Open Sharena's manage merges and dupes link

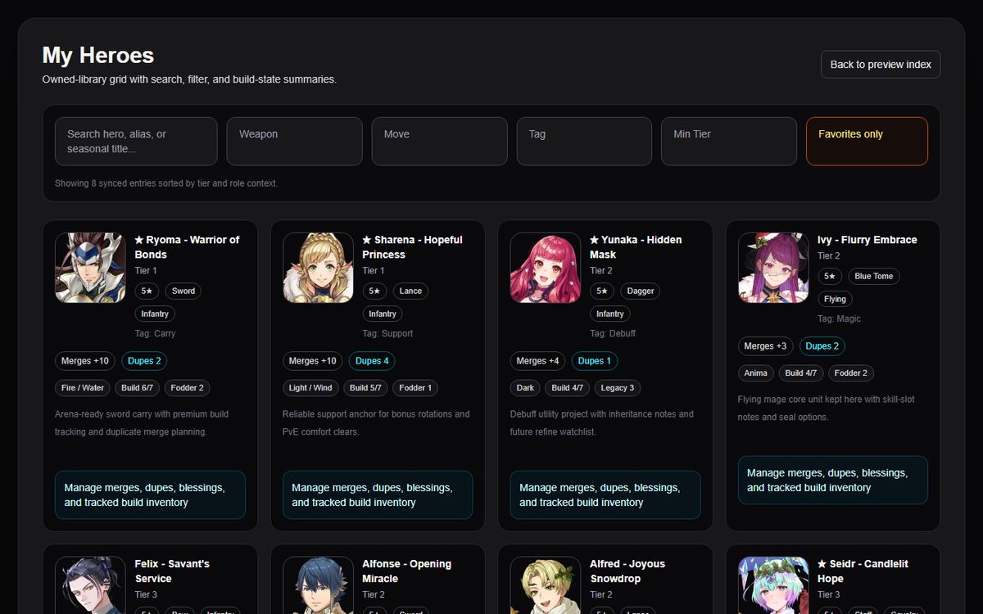click(378, 494)
